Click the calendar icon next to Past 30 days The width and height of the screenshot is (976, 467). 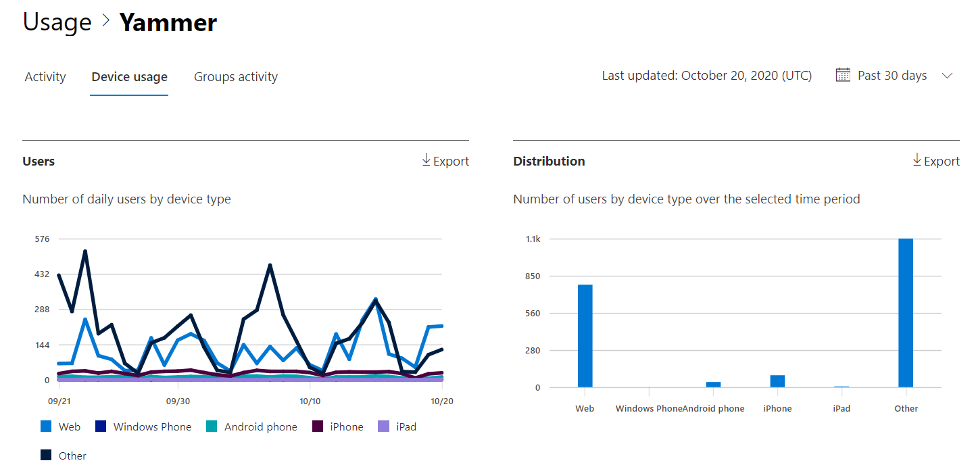(843, 75)
